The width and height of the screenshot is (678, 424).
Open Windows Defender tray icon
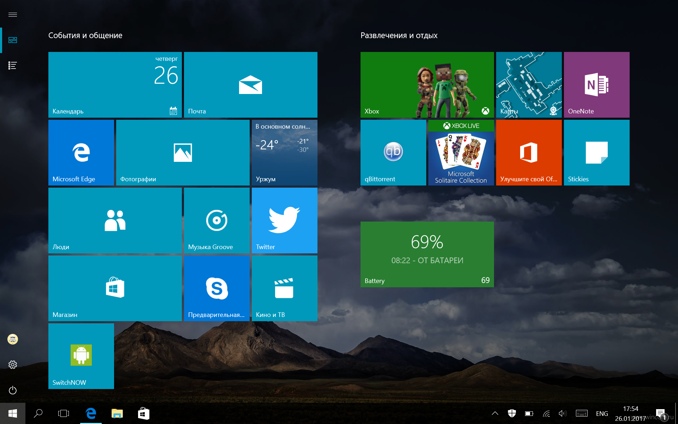512,413
